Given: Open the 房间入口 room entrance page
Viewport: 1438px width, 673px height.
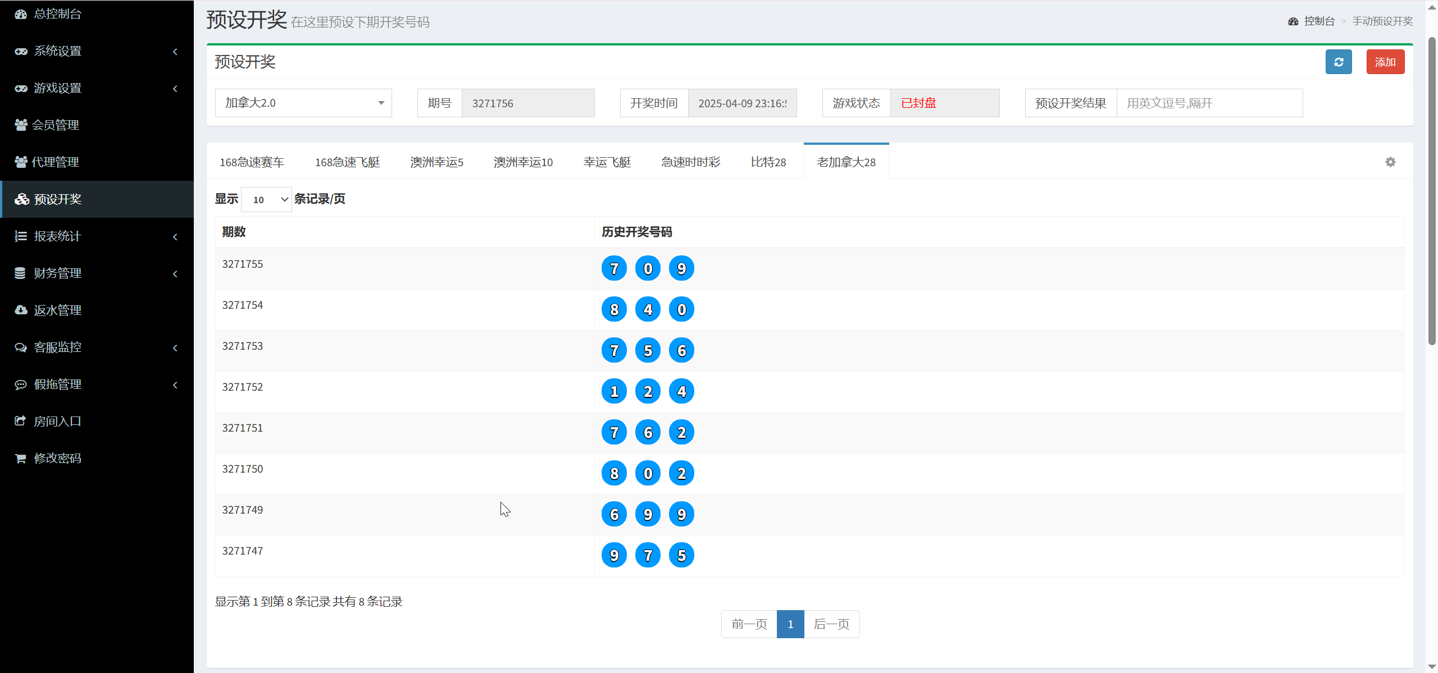Looking at the screenshot, I should point(56,420).
